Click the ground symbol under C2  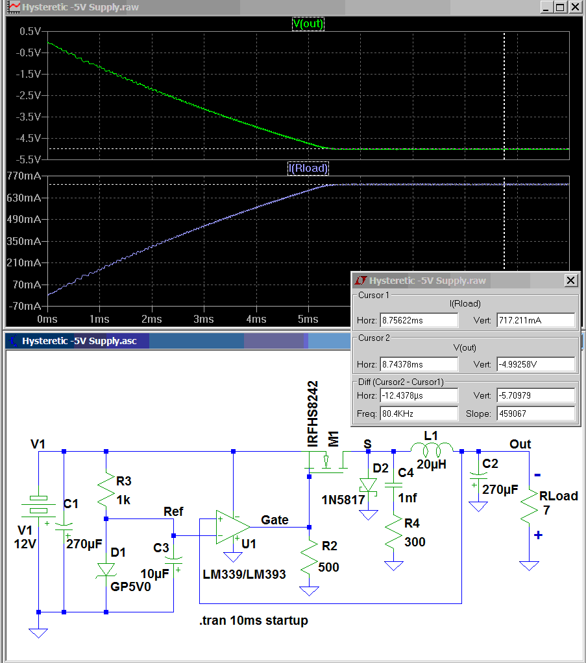(x=478, y=506)
